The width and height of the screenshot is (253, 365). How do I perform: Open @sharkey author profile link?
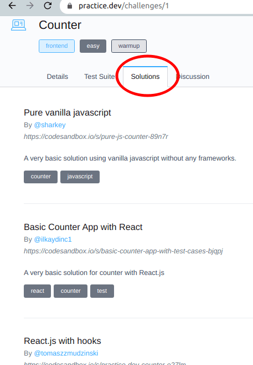[x=50, y=125]
